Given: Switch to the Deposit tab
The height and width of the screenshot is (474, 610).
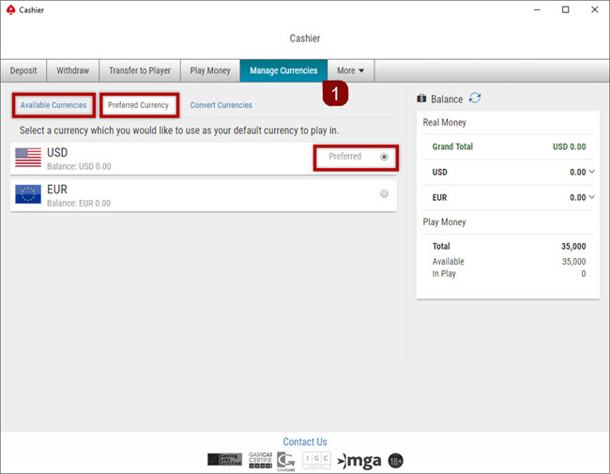Looking at the screenshot, I should [x=23, y=71].
